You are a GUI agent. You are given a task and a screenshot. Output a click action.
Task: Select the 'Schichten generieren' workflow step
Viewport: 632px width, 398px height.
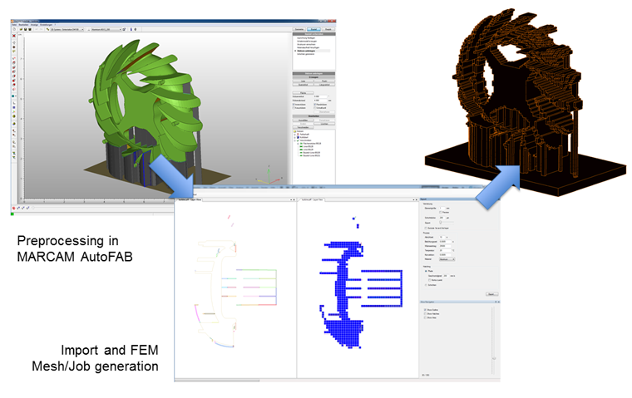pos(305,54)
